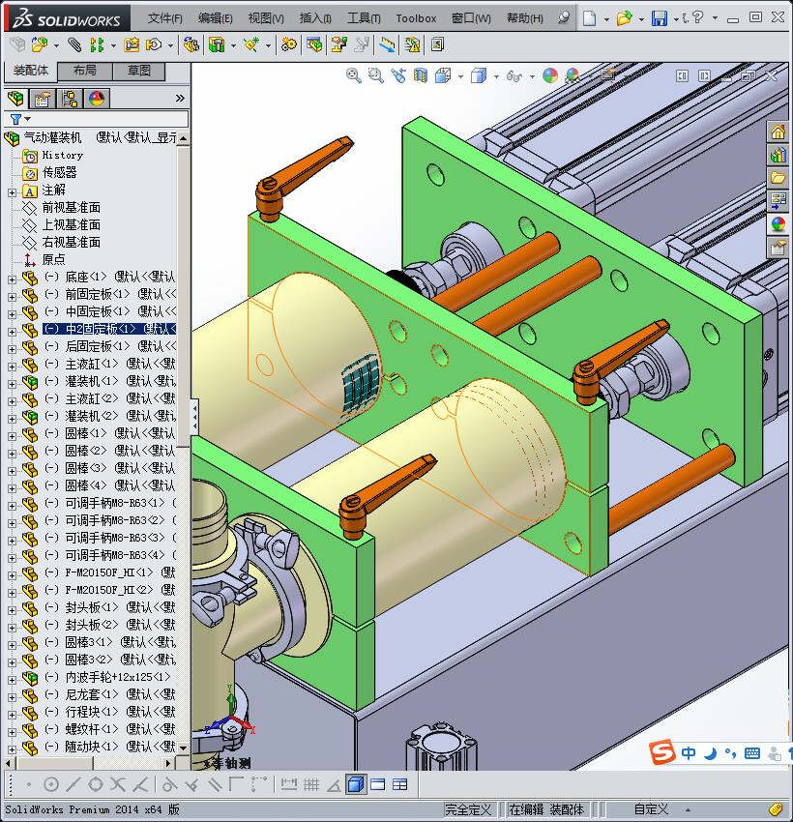Image resolution: width=793 pixels, height=822 pixels.
Task: Click the Linear Component Pattern icon
Action: (97, 45)
